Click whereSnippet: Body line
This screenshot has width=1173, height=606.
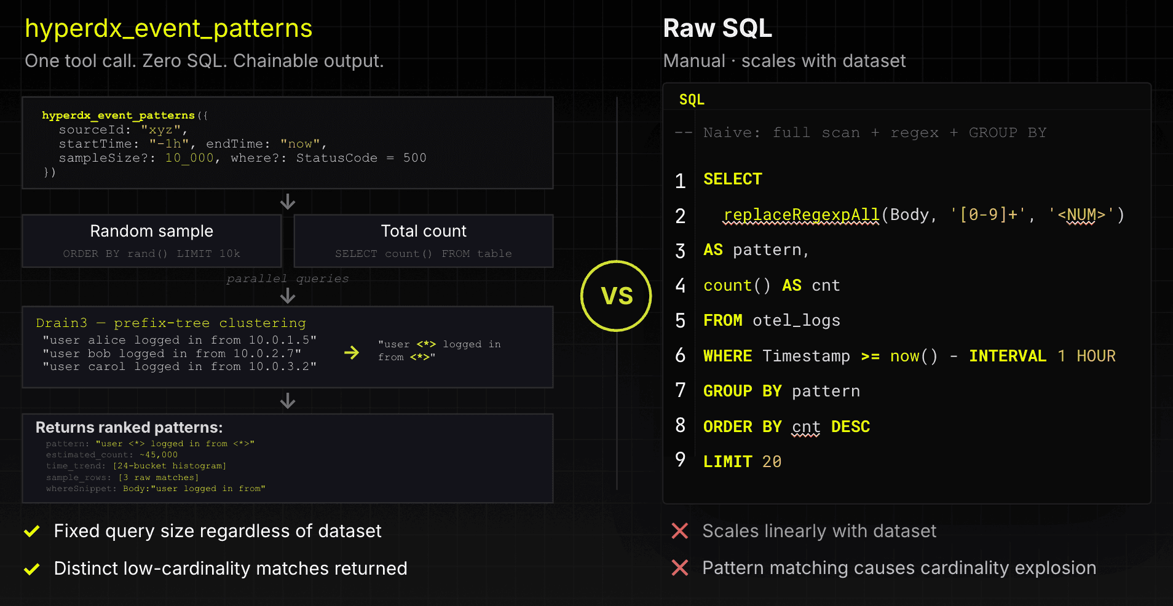156,489
